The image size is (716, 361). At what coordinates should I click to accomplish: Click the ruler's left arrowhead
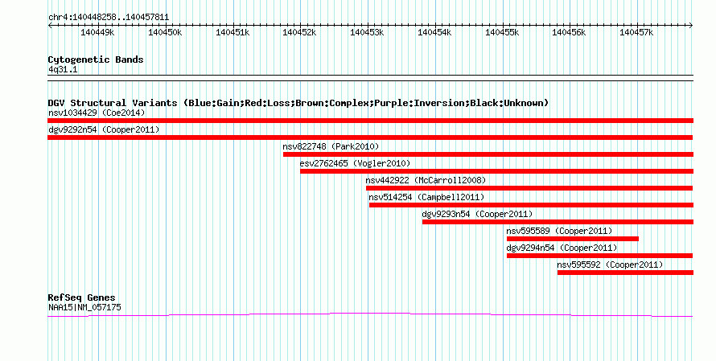coord(50,26)
